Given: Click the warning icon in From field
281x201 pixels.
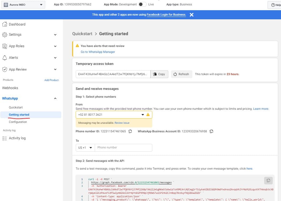Looking at the screenshot, I should 148,115.
